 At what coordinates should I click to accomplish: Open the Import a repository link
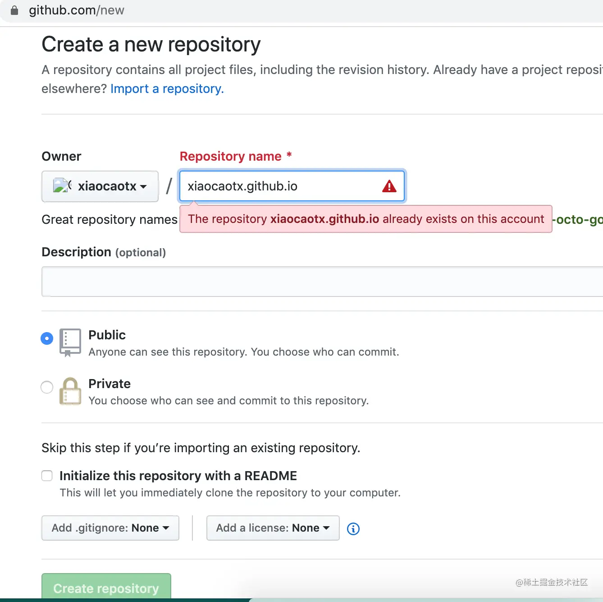[167, 88]
